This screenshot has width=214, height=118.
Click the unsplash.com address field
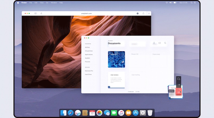(86, 14)
